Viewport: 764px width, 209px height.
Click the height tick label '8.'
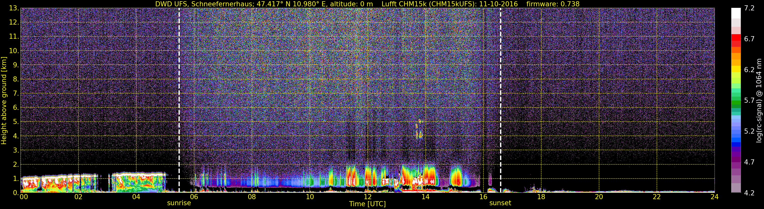(16, 79)
